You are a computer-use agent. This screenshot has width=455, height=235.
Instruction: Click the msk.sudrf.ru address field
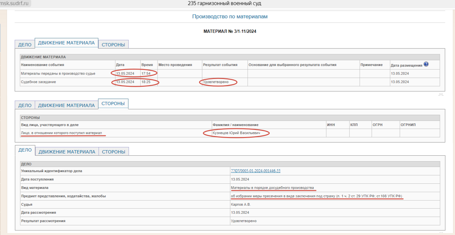click(x=15, y=4)
